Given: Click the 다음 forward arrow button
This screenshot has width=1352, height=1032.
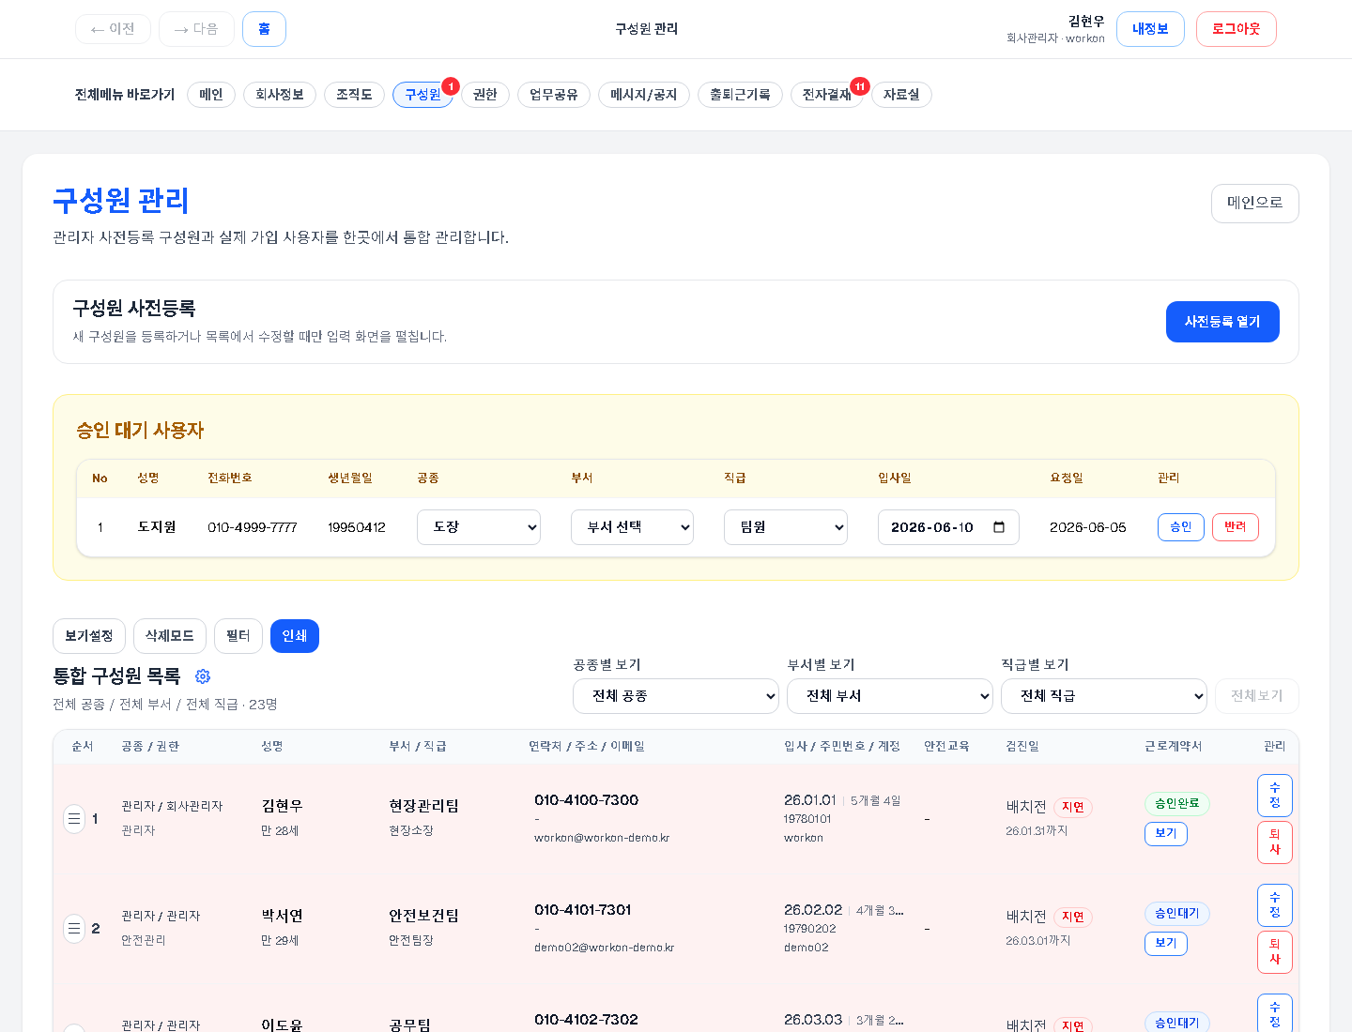Looking at the screenshot, I should 196,29.
